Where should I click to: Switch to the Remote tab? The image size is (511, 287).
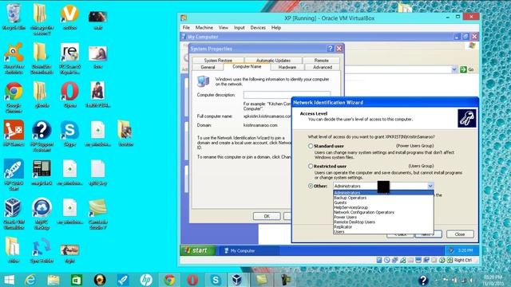click(321, 61)
